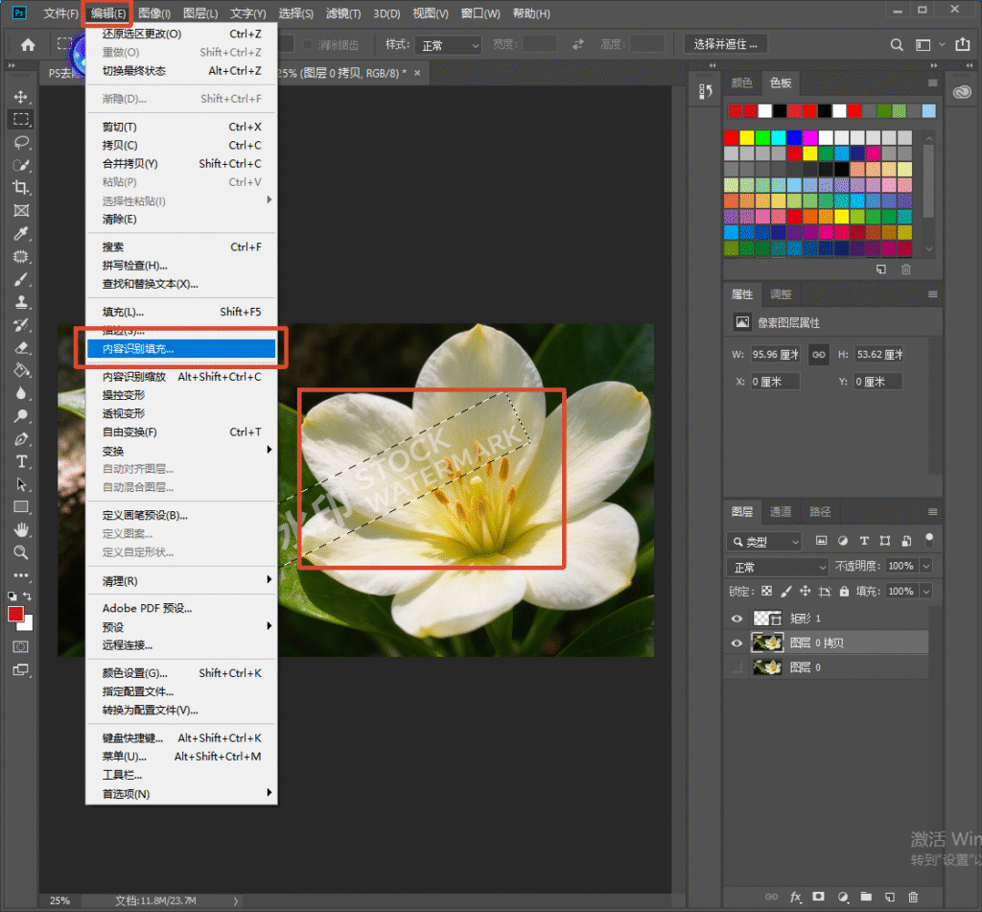Image resolution: width=982 pixels, height=912 pixels.
Task: Toggle lock position icon
Action: click(806, 591)
